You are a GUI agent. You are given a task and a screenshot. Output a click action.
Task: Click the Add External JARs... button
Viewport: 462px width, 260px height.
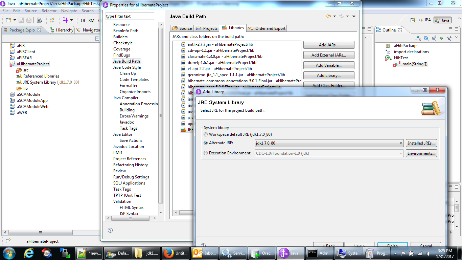(329, 55)
